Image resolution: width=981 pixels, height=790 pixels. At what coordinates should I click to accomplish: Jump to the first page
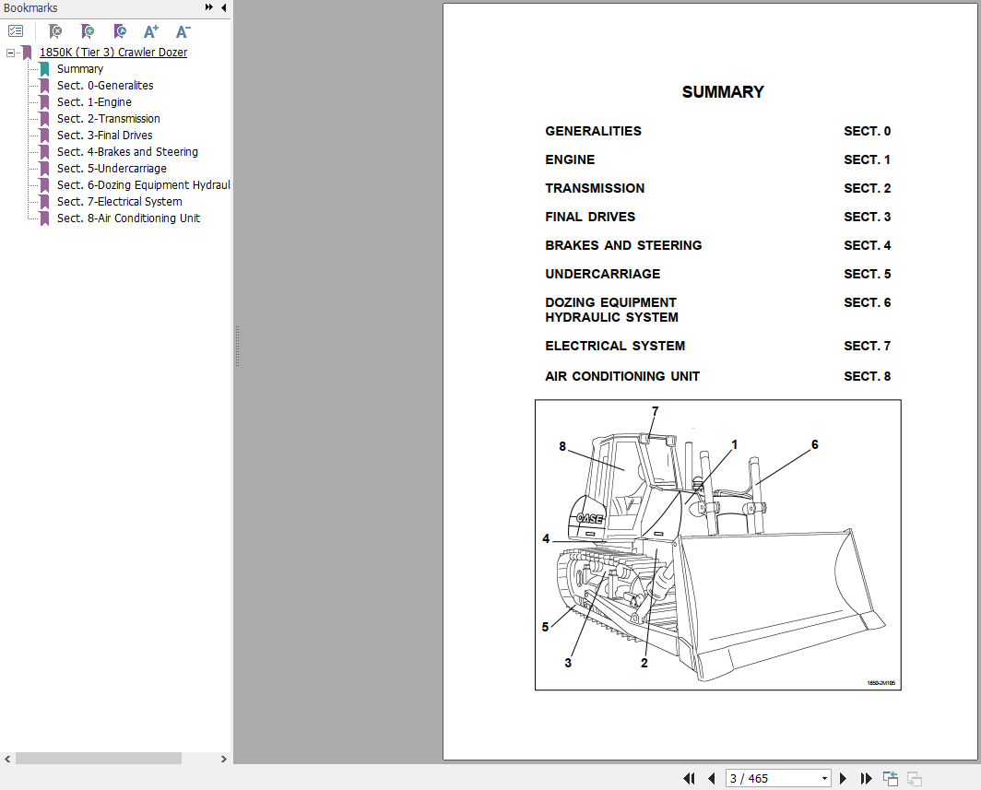(x=689, y=778)
